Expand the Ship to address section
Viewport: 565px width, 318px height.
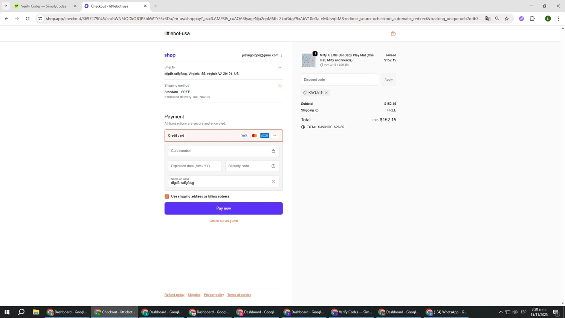[280, 68]
